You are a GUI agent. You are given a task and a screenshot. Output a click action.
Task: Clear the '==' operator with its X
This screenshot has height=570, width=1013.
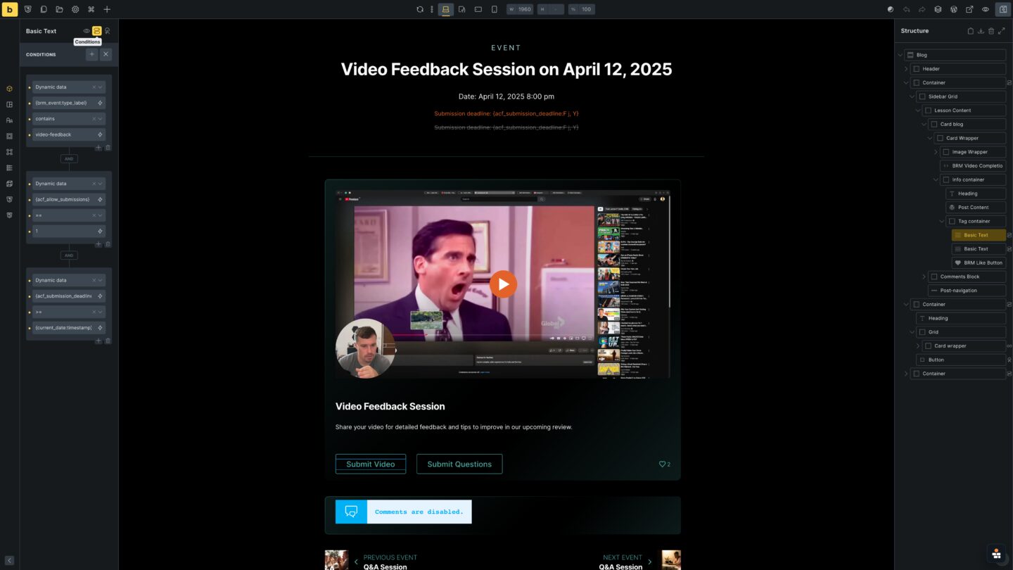click(x=94, y=215)
